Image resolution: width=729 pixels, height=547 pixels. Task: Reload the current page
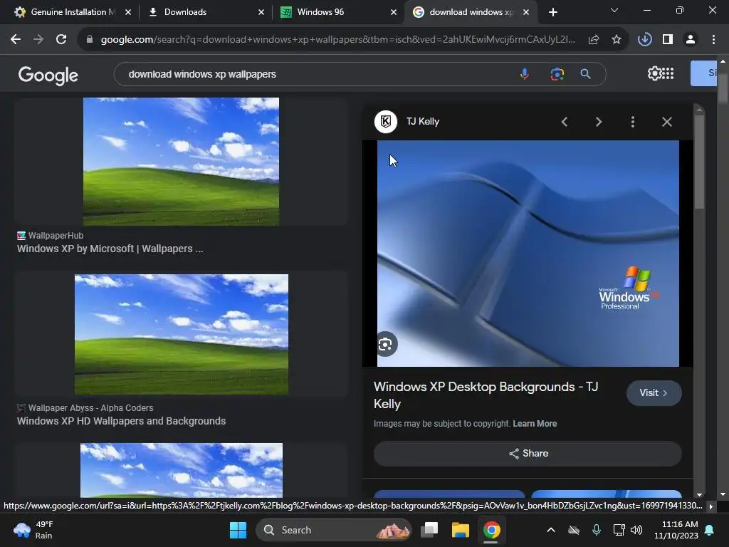[x=61, y=40]
